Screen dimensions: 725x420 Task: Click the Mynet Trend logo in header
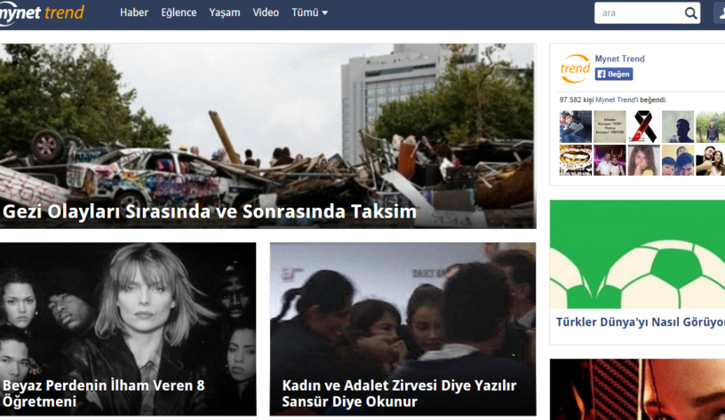point(42,12)
